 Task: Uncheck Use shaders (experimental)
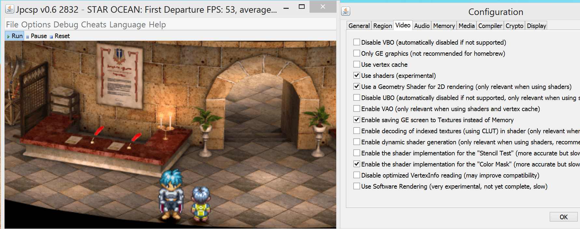pos(357,76)
